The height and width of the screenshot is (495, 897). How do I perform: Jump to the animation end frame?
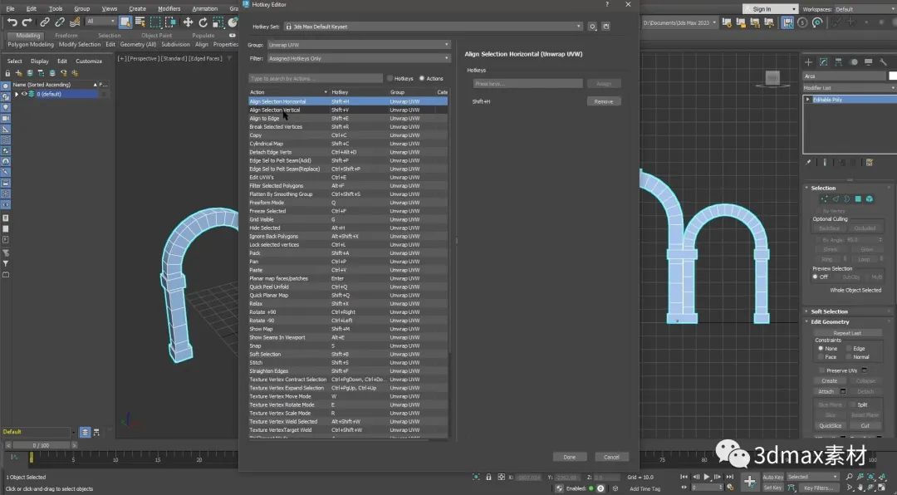(x=729, y=477)
